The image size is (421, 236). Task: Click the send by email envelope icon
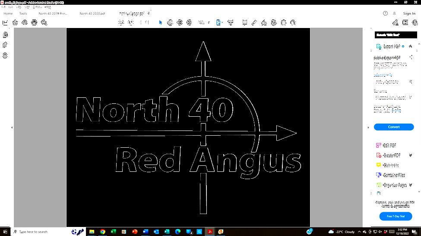pyautogui.click(x=405, y=22)
